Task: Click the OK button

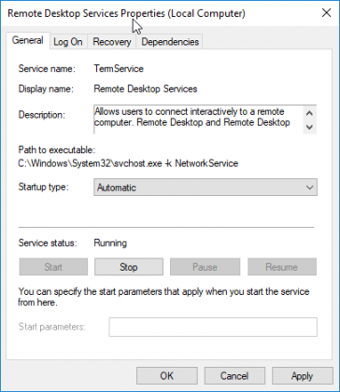Action: coord(166,376)
